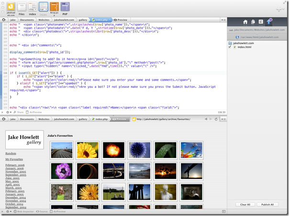
Task: Toggle fullscreen using top-right arrows icon
Action: click(285, 2)
